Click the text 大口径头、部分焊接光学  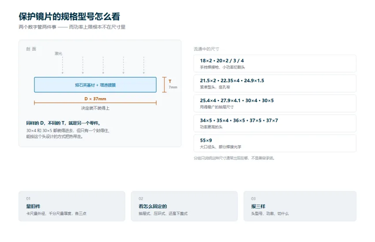pos(221,147)
